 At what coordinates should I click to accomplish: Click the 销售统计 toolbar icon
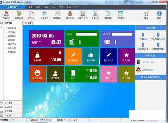coord(57,15)
